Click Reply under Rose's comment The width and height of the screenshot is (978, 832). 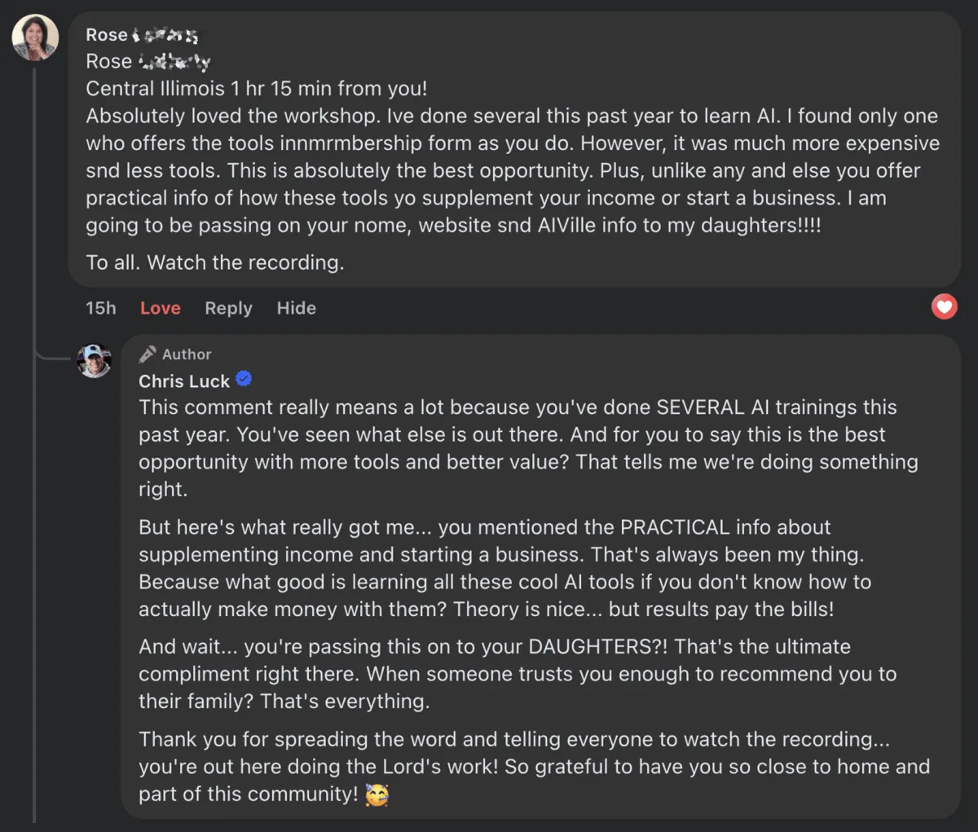tap(228, 308)
